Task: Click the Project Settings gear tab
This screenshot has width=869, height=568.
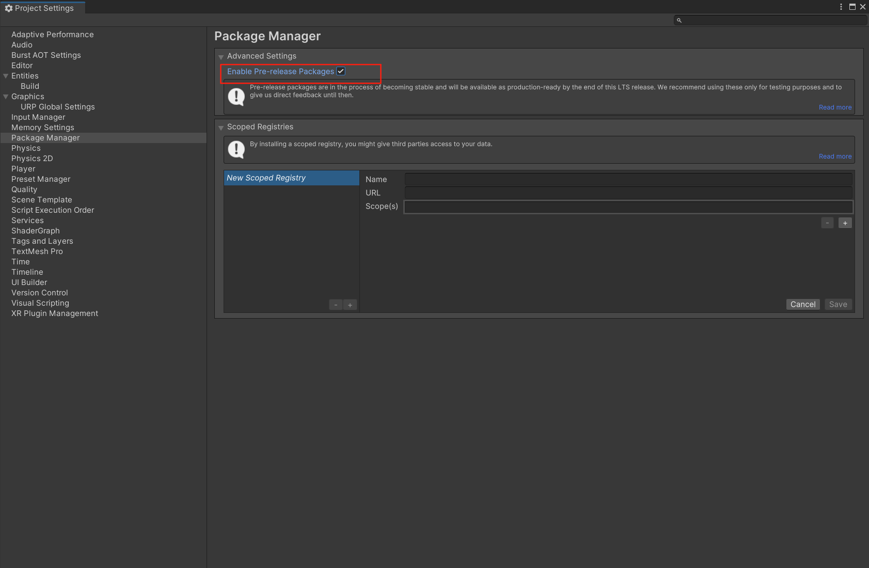Action: pos(43,8)
